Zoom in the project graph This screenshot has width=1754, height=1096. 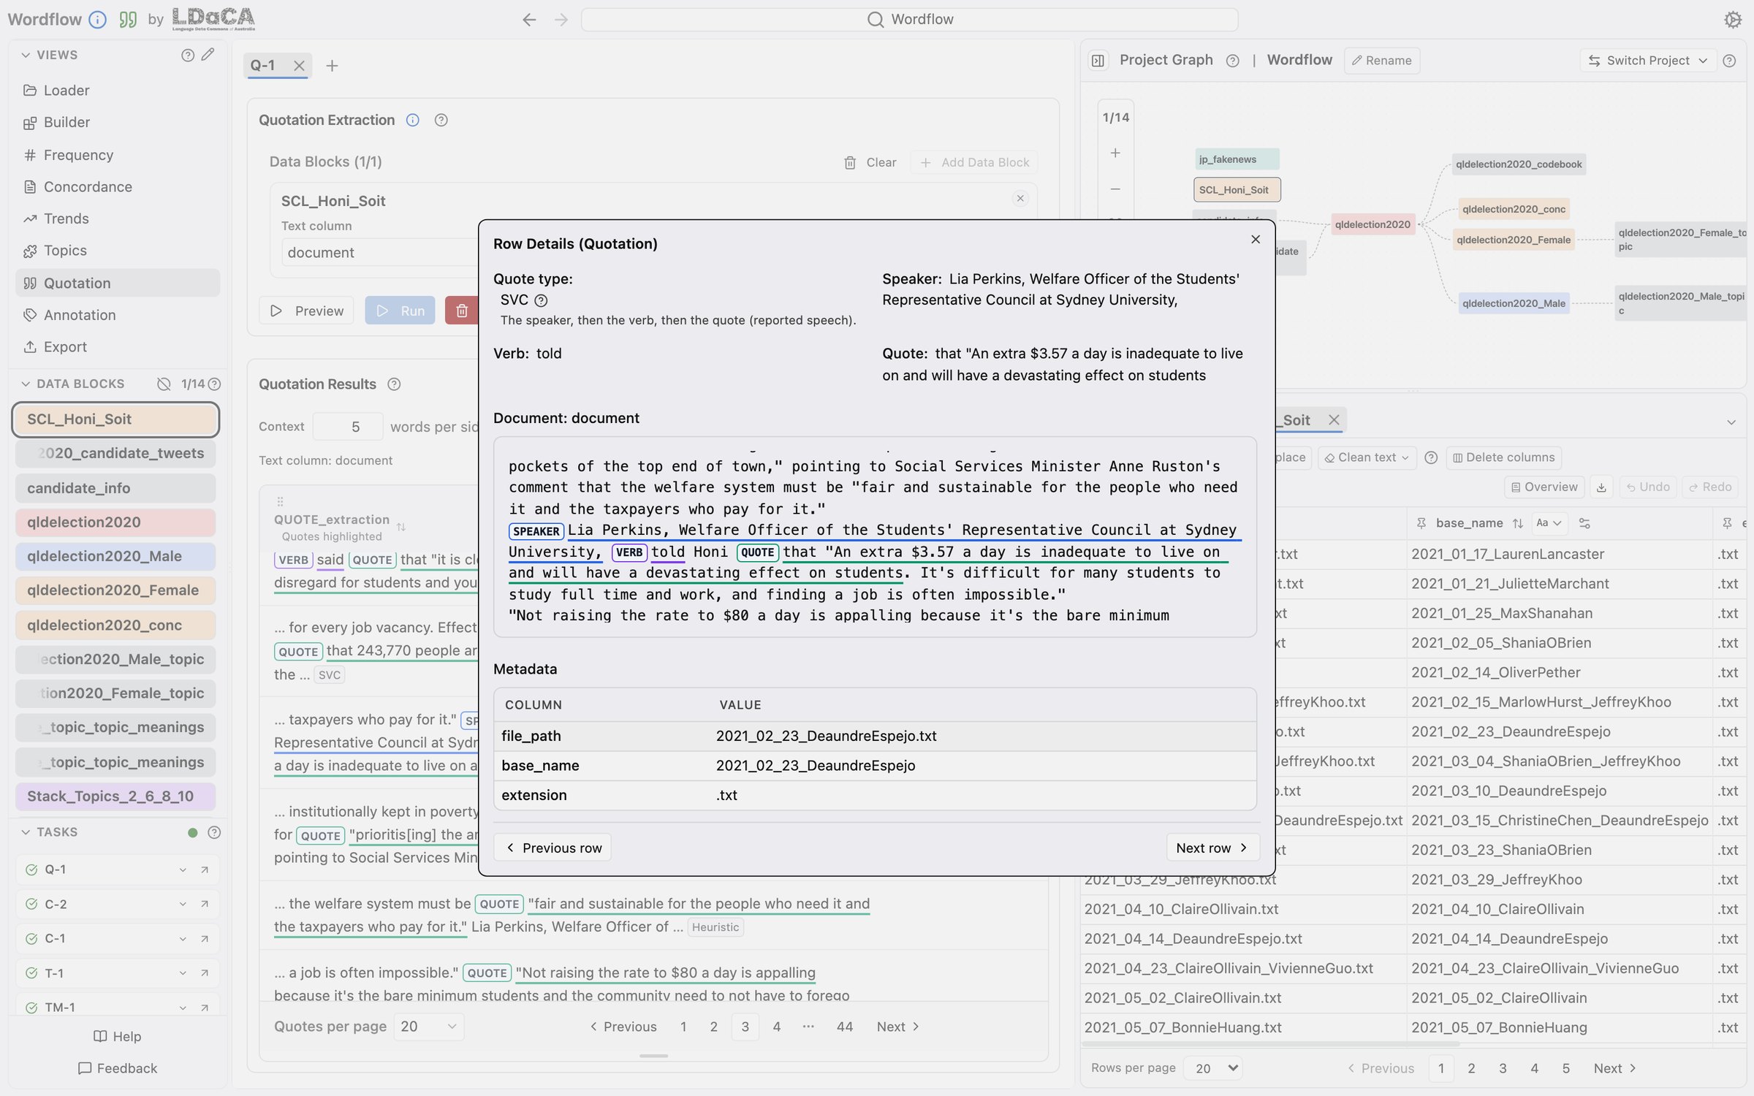click(x=1115, y=153)
